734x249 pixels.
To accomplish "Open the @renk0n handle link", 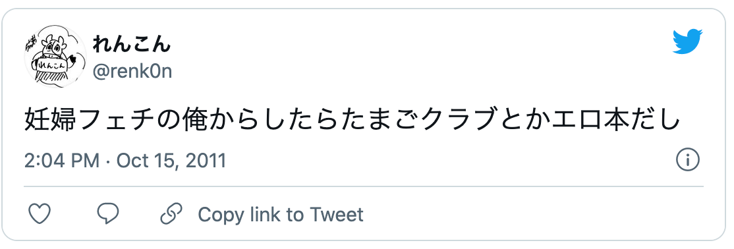I will pos(132,72).
